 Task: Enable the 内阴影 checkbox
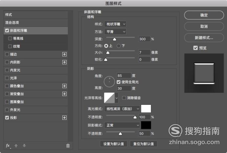coord(7,62)
